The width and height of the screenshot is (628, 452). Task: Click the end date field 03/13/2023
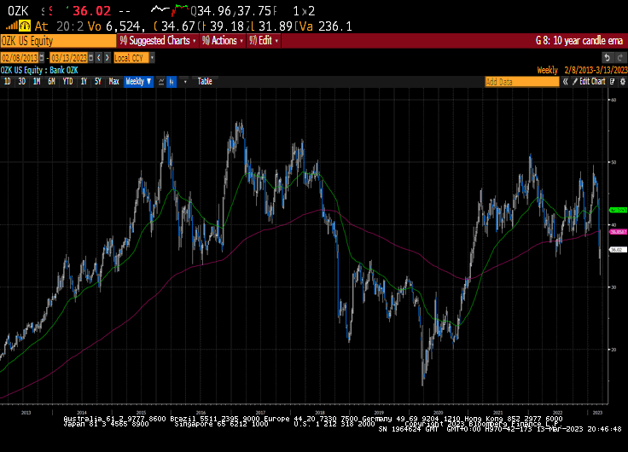(69, 58)
